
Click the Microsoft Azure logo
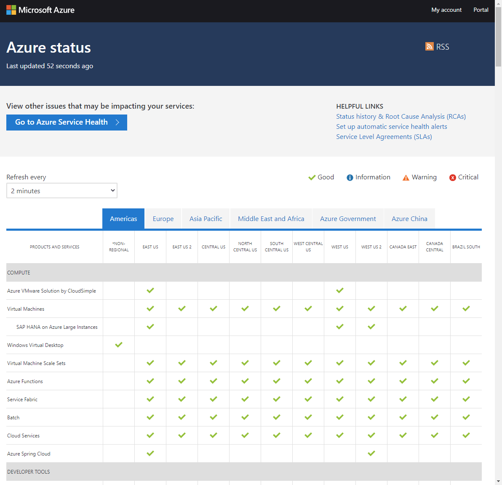[x=40, y=10]
